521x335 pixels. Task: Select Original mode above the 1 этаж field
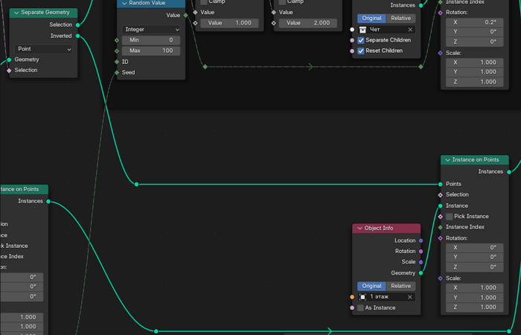coord(372,286)
